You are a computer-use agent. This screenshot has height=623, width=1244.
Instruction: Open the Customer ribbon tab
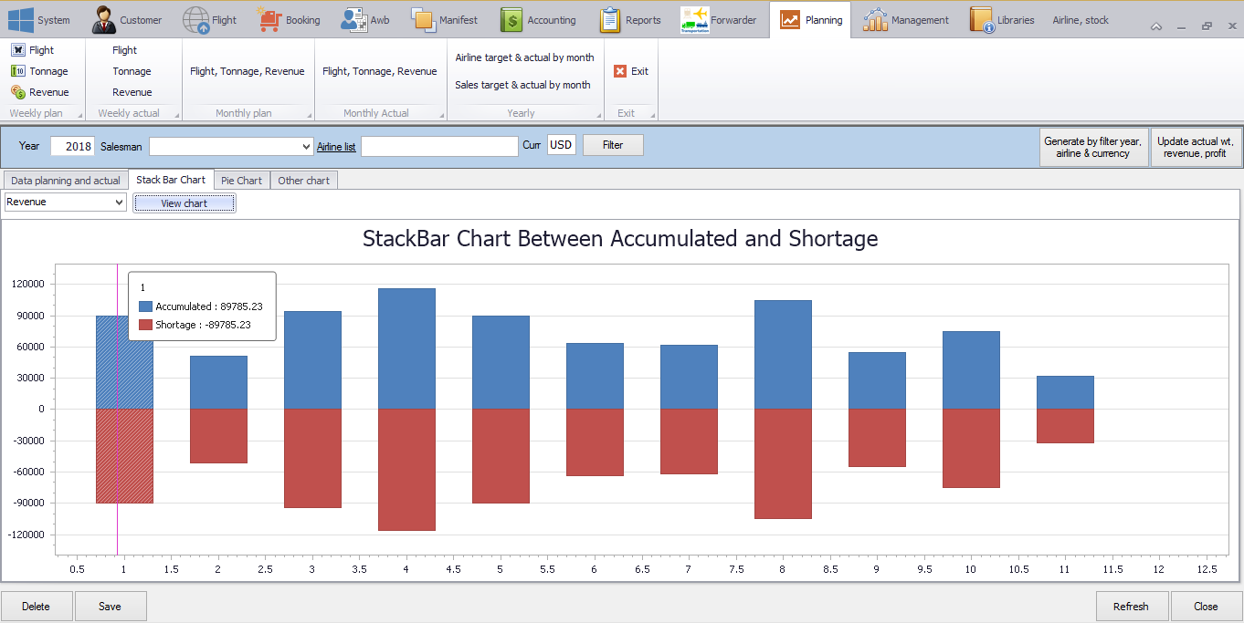coord(127,20)
